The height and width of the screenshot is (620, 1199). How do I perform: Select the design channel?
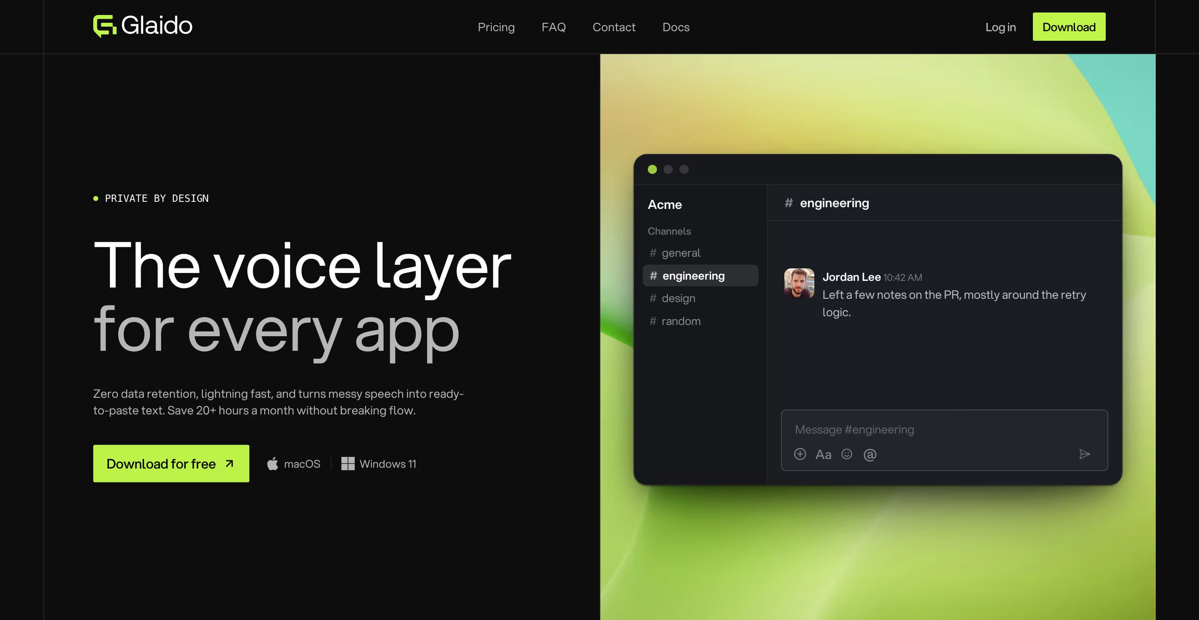[x=700, y=298]
